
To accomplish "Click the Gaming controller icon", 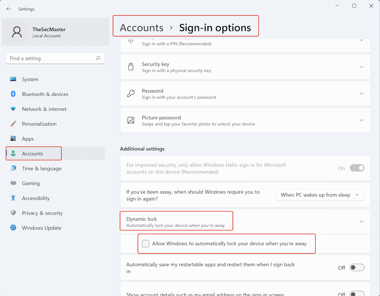I will [13, 183].
